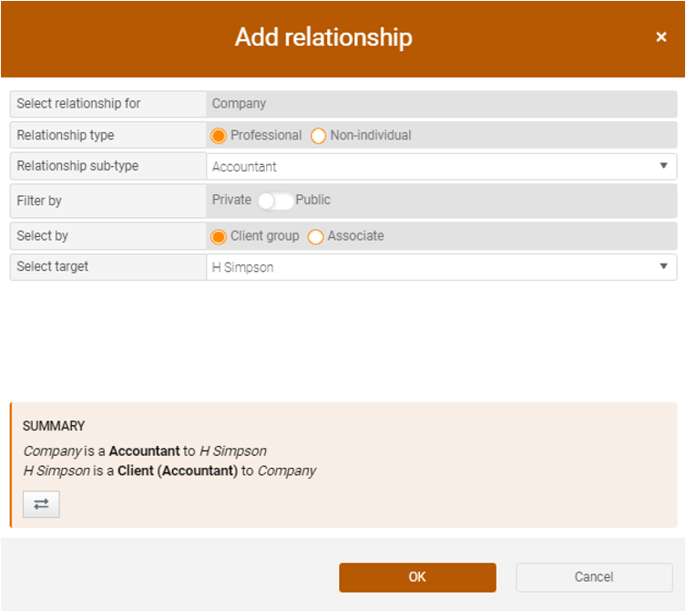The height and width of the screenshot is (611, 686).
Task: Choose the Client group radio option
Action: pos(219,236)
